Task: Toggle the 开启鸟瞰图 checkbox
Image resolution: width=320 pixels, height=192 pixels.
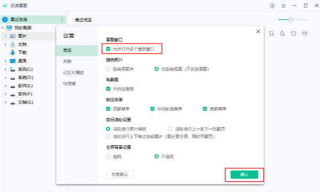Action: point(108,89)
